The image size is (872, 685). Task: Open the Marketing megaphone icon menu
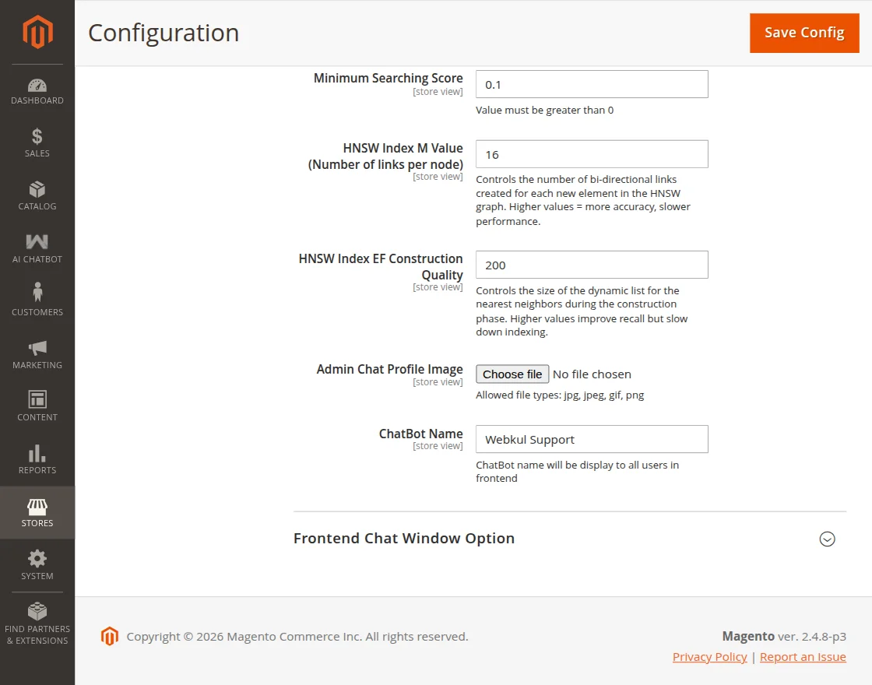(x=37, y=348)
